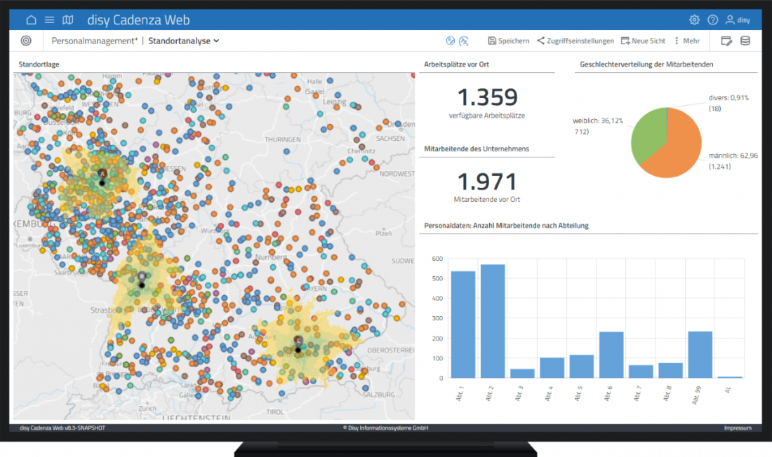The height and width of the screenshot is (457, 772).
Task: Open Neue Sicht from the toolbar
Action: tap(643, 41)
